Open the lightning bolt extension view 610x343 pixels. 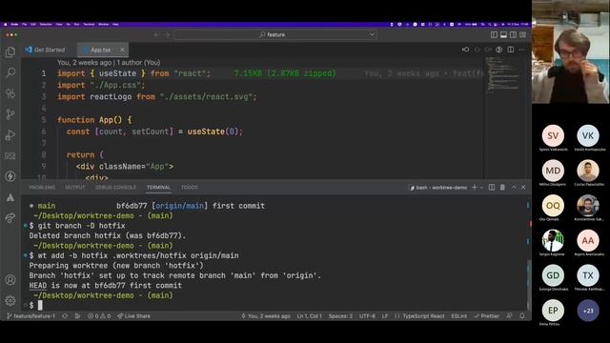(x=10, y=176)
